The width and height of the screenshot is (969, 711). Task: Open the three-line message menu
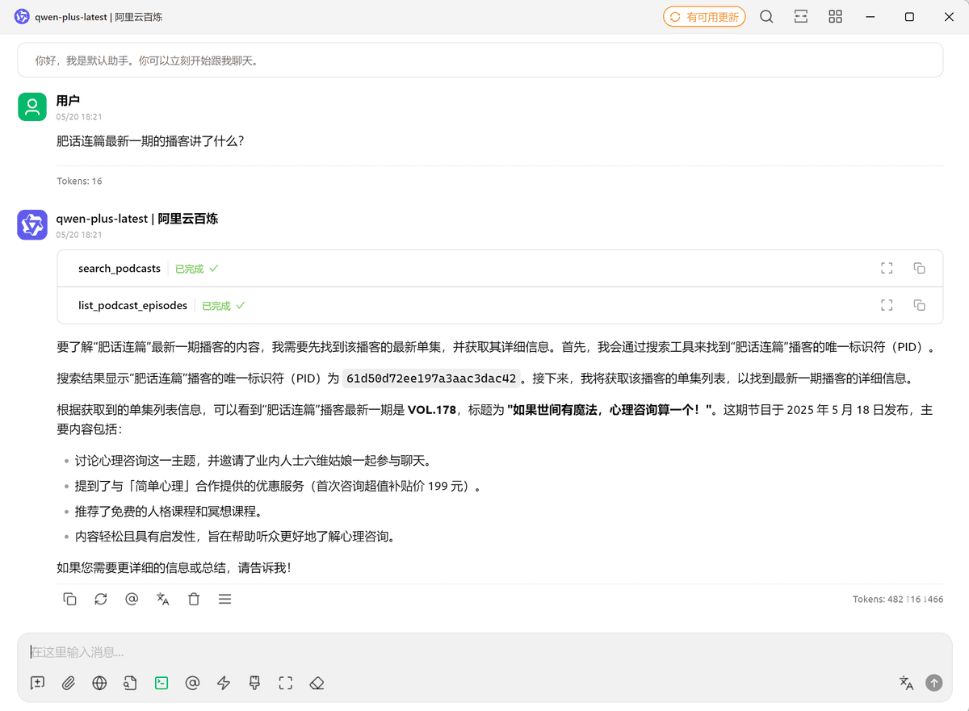pos(225,599)
